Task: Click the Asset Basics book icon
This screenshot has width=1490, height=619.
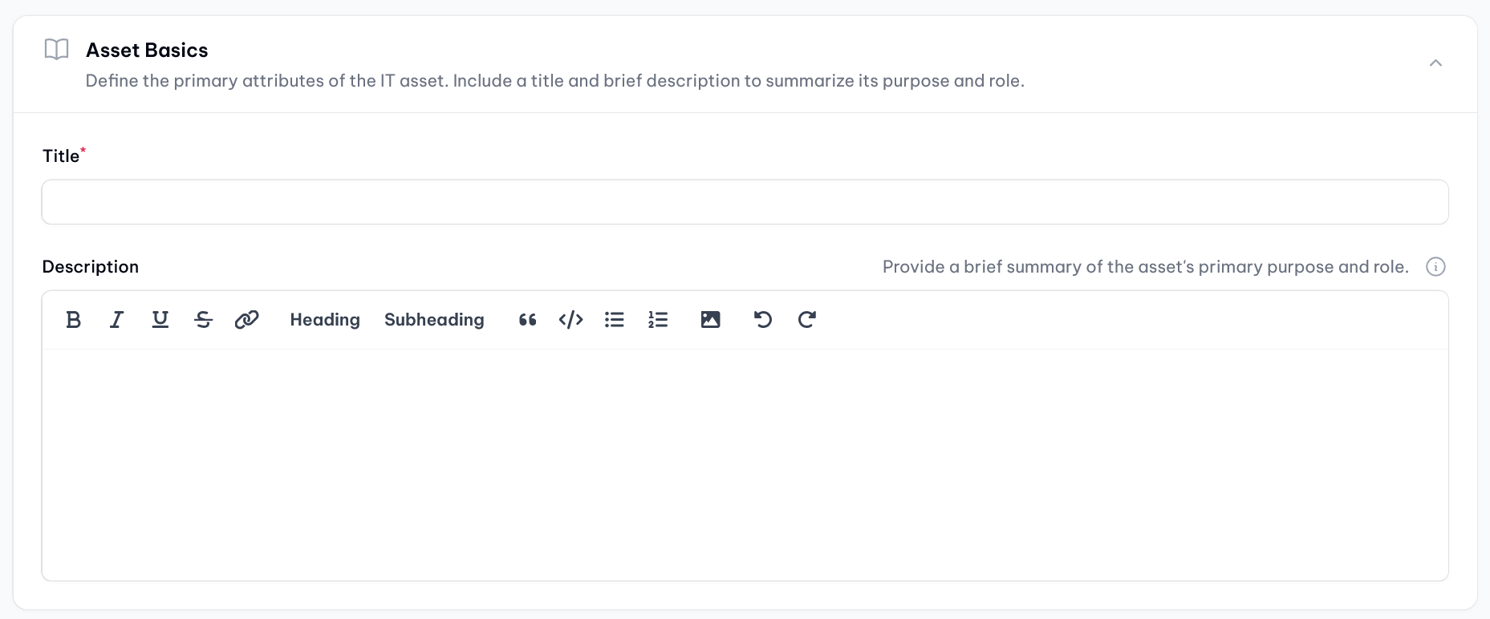Action: [56, 50]
